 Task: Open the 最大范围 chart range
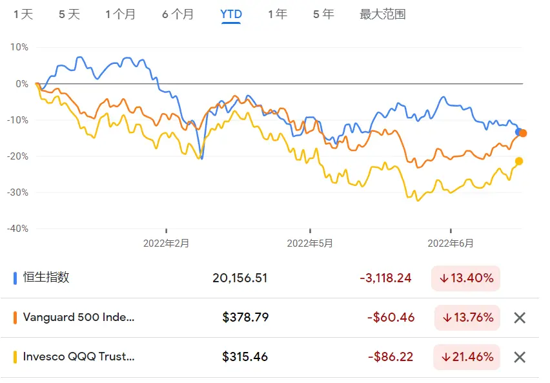pos(383,14)
